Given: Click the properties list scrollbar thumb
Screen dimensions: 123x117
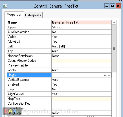Looking at the screenshot, I should point(114,49).
